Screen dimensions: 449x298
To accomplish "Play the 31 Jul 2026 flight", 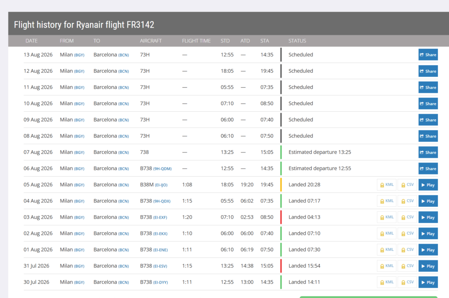I will coord(428,266).
